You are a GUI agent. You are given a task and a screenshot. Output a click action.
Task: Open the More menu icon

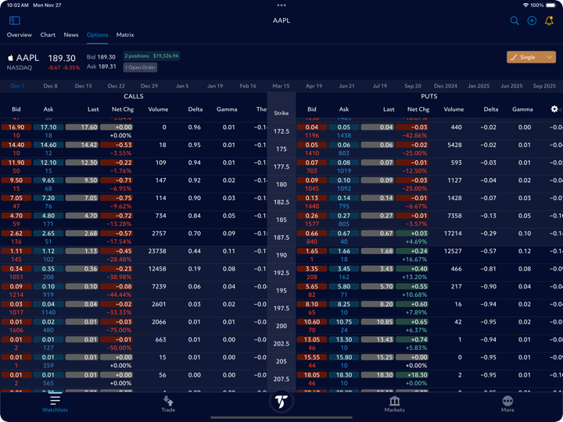pos(507,403)
